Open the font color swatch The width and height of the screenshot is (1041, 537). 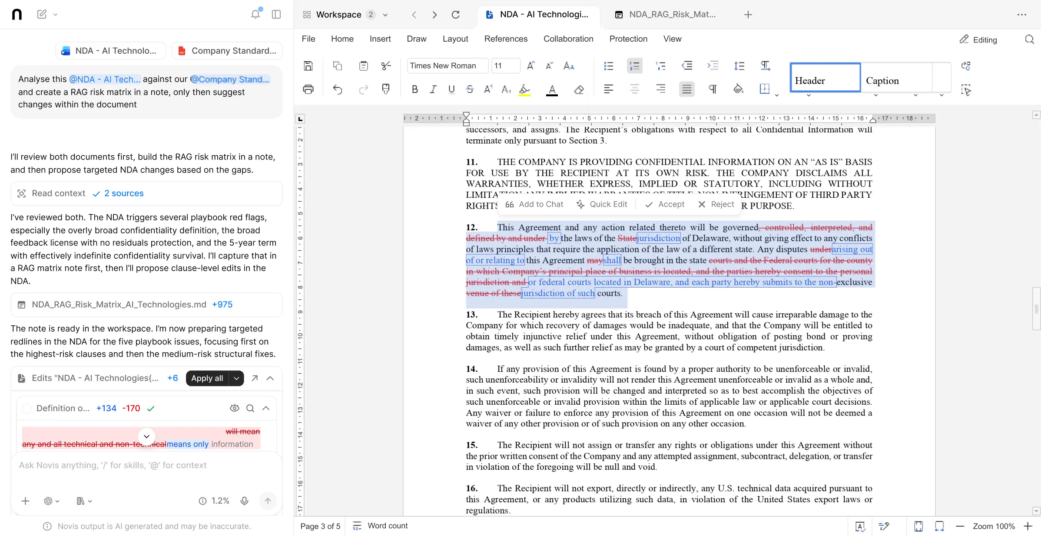pyautogui.click(x=552, y=90)
